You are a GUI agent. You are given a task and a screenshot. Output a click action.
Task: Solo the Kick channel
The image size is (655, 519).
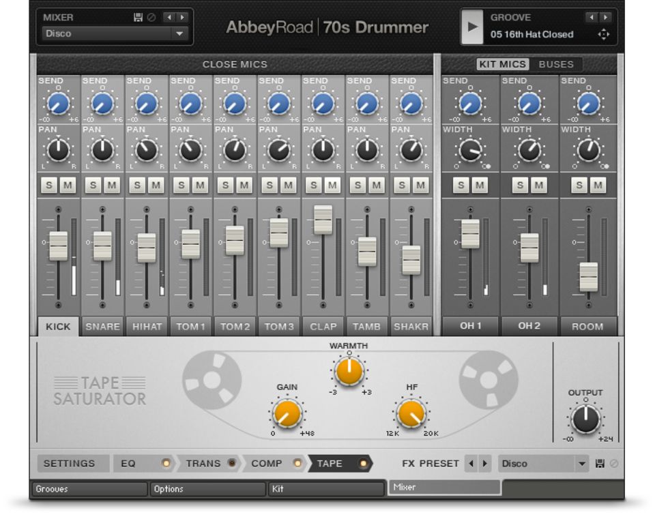coord(49,185)
